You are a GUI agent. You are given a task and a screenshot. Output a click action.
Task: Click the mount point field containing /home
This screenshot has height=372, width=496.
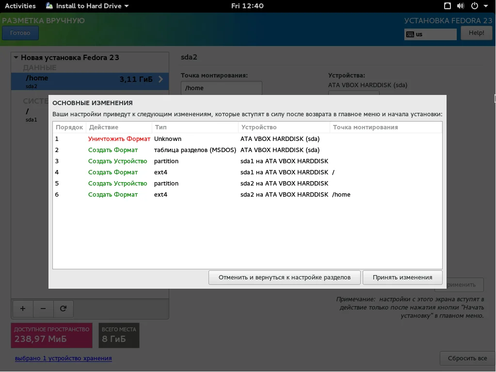click(x=222, y=88)
